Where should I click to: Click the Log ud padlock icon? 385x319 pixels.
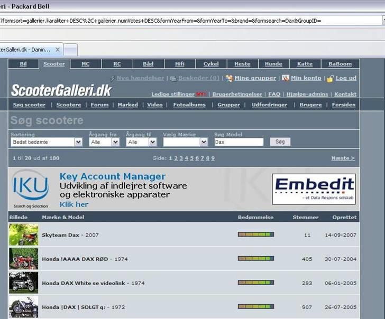click(330, 78)
